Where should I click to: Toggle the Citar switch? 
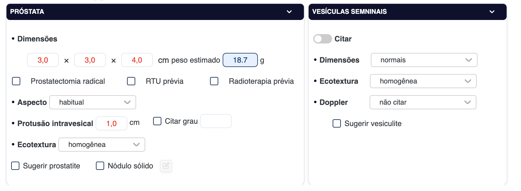322,39
